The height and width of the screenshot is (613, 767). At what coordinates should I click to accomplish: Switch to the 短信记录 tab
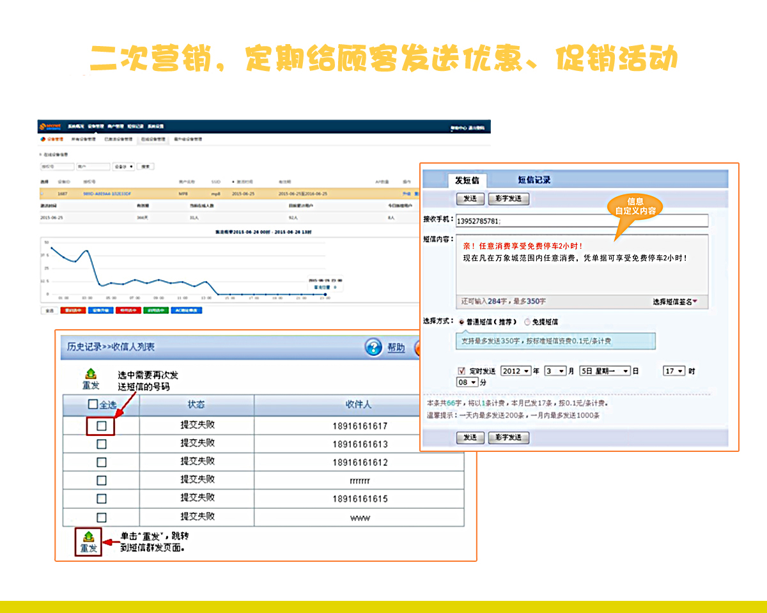click(x=534, y=180)
